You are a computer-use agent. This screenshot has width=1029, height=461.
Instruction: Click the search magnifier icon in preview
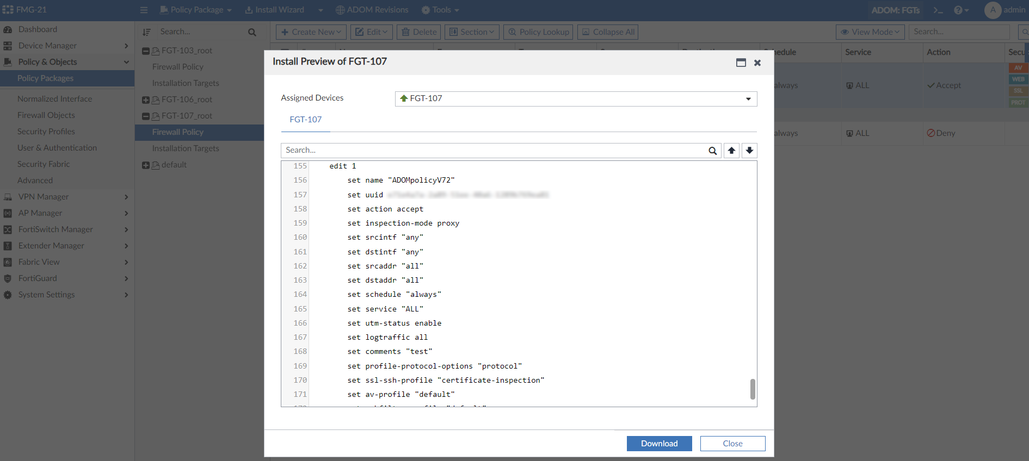pos(712,151)
